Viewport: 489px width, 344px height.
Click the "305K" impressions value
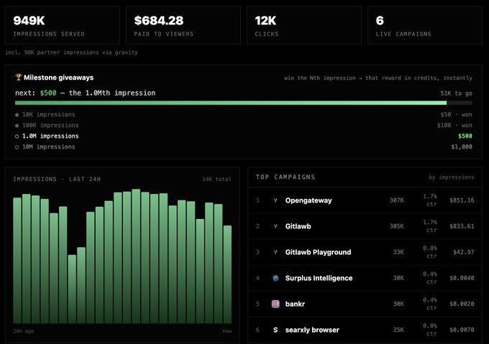(397, 226)
